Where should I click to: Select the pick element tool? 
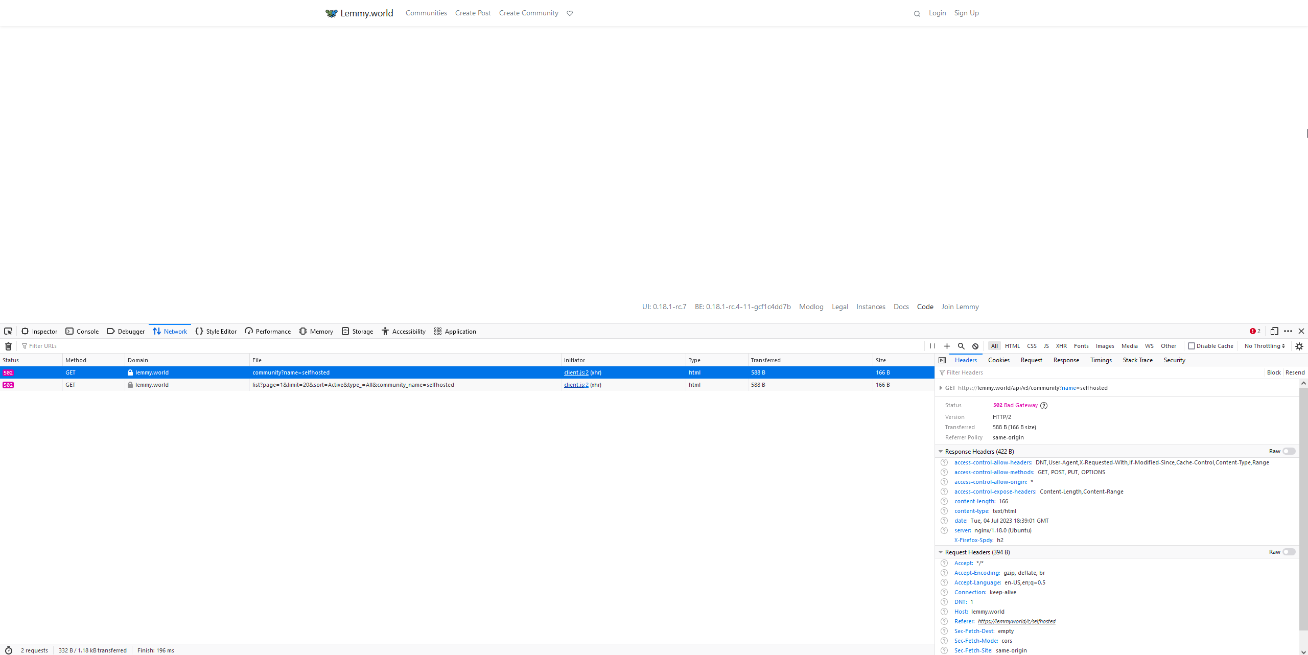[8, 331]
